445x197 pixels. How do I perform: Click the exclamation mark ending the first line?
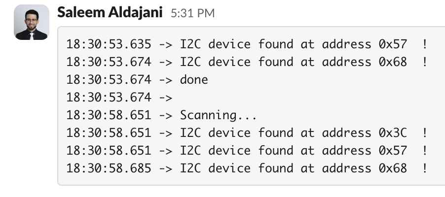click(425, 44)
